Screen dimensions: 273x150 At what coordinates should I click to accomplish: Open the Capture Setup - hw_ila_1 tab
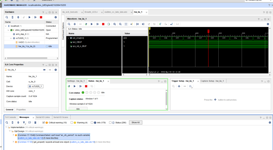click(212, 81)
